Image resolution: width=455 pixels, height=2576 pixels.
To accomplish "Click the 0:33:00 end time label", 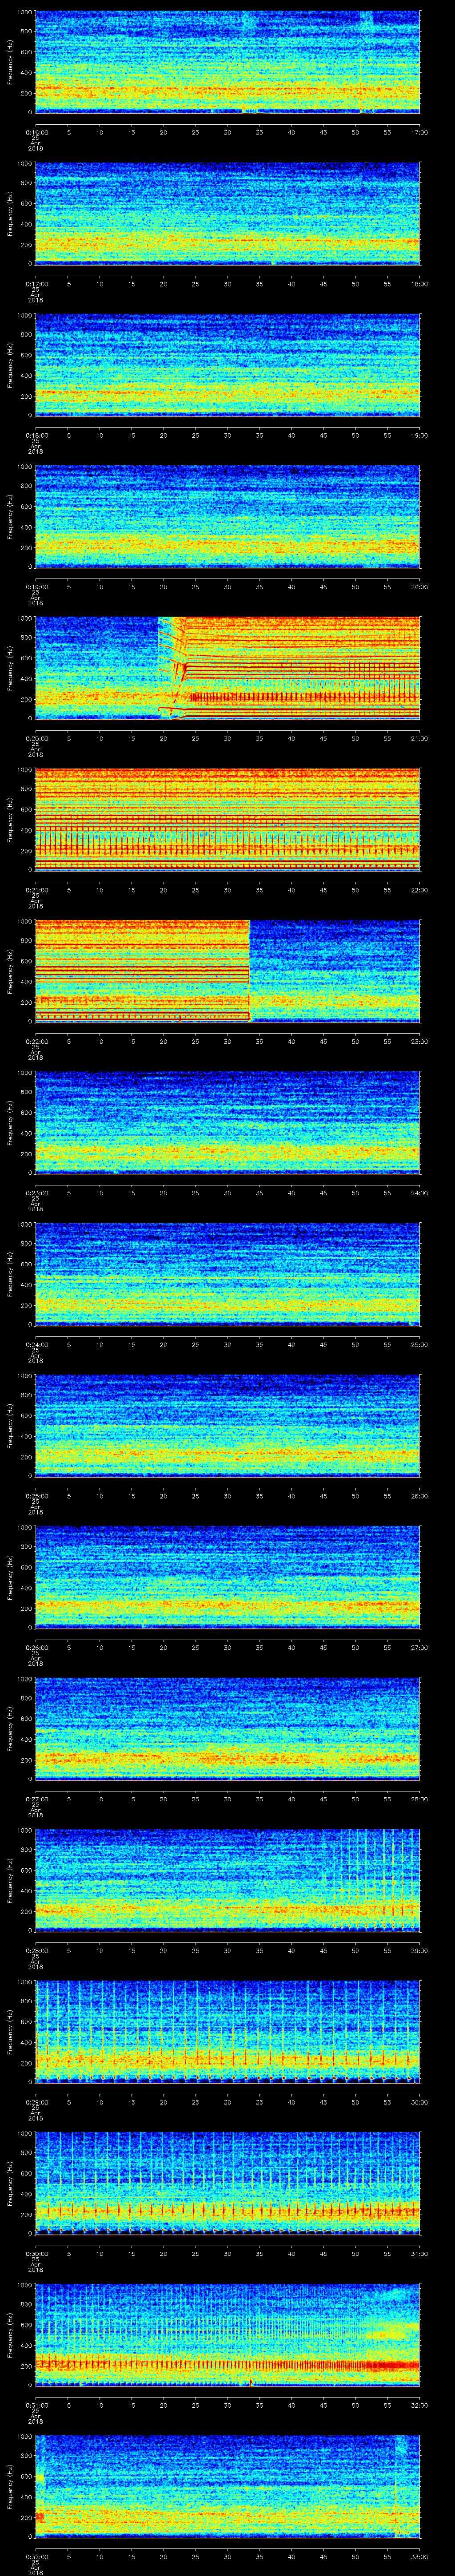I will pos(419,2556).
